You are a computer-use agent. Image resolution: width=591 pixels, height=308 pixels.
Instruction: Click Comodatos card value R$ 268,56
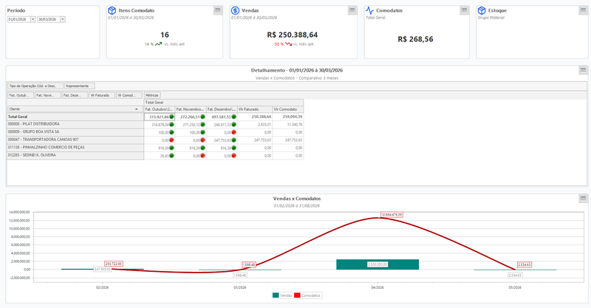click(415, 39)
